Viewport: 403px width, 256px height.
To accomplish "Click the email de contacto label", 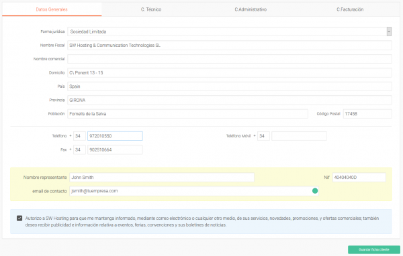I will pyautogui.click(x=50, y=191).
